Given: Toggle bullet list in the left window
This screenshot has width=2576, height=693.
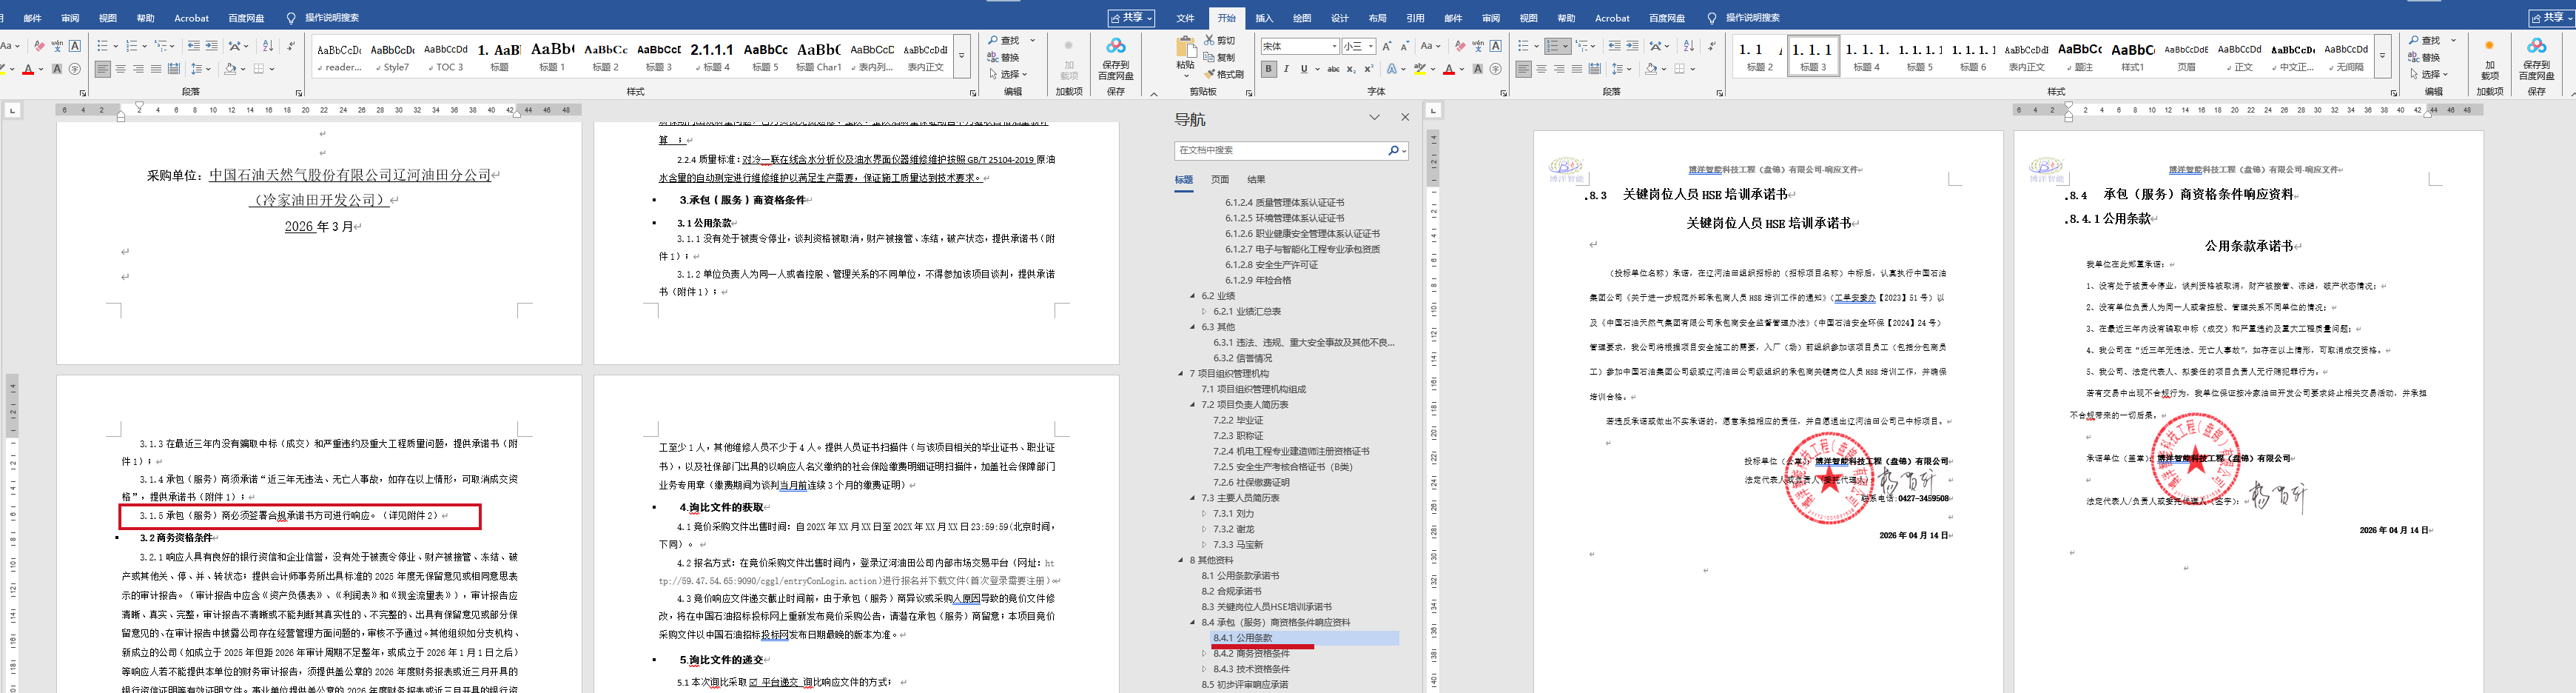Looking at the screenshot, I should pyautogui.click(x=102, y=46).
